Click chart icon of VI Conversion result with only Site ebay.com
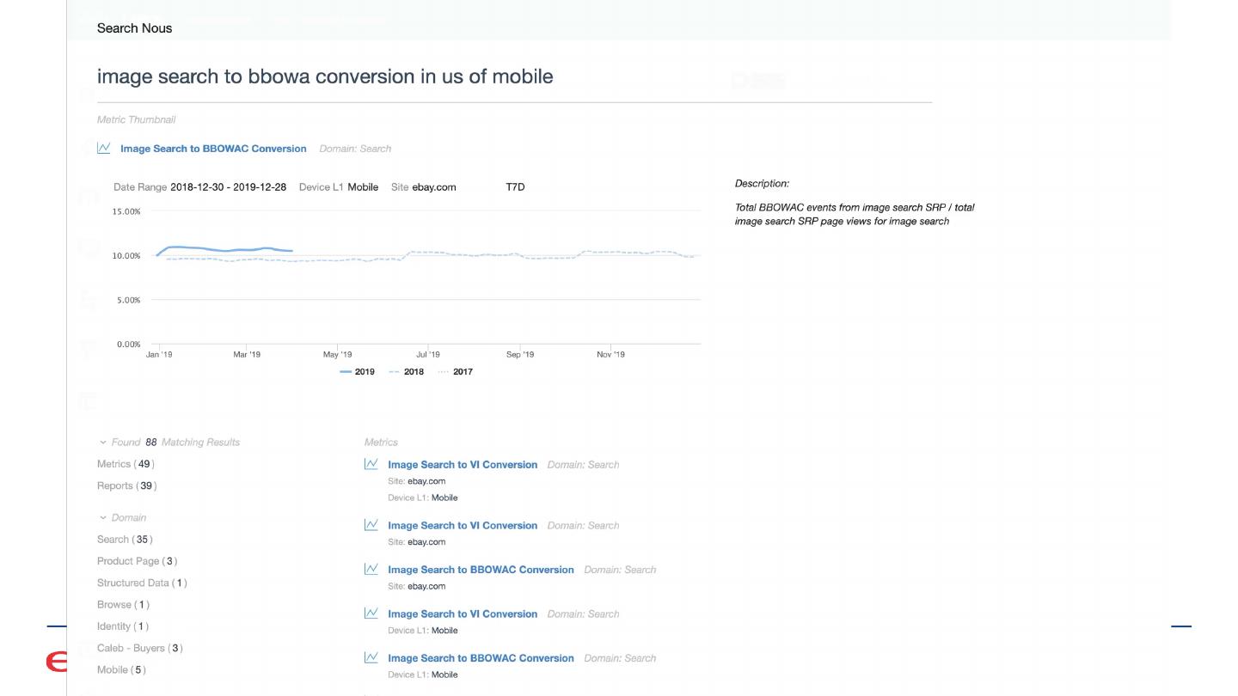Viewport: 1238px width, 696px height. tap(371, 525)
